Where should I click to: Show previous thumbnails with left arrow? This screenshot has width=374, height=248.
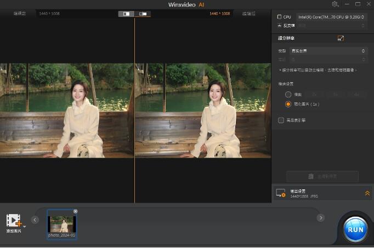click(x=35, y=220)
